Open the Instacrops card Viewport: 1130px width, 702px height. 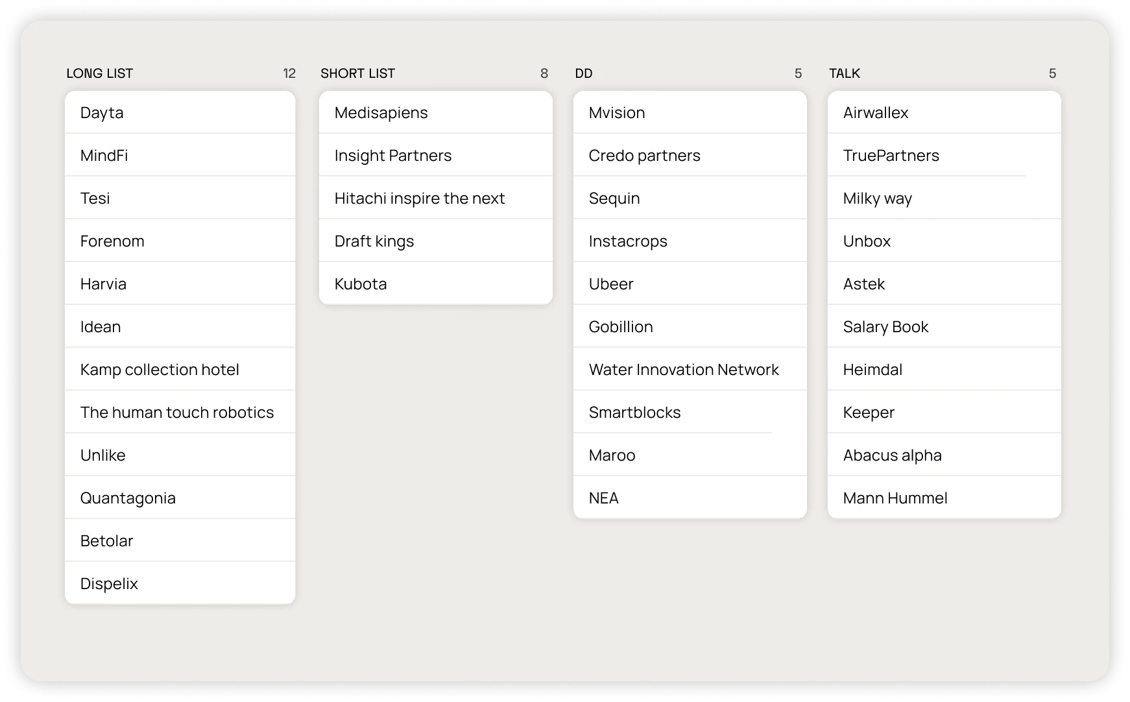[x=690, y=241]
